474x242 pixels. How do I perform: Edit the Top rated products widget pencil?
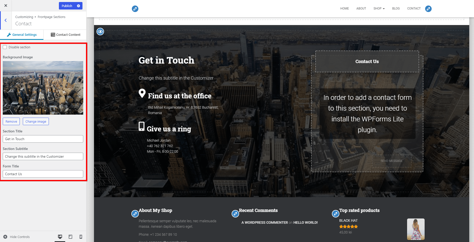pos(335,214)
